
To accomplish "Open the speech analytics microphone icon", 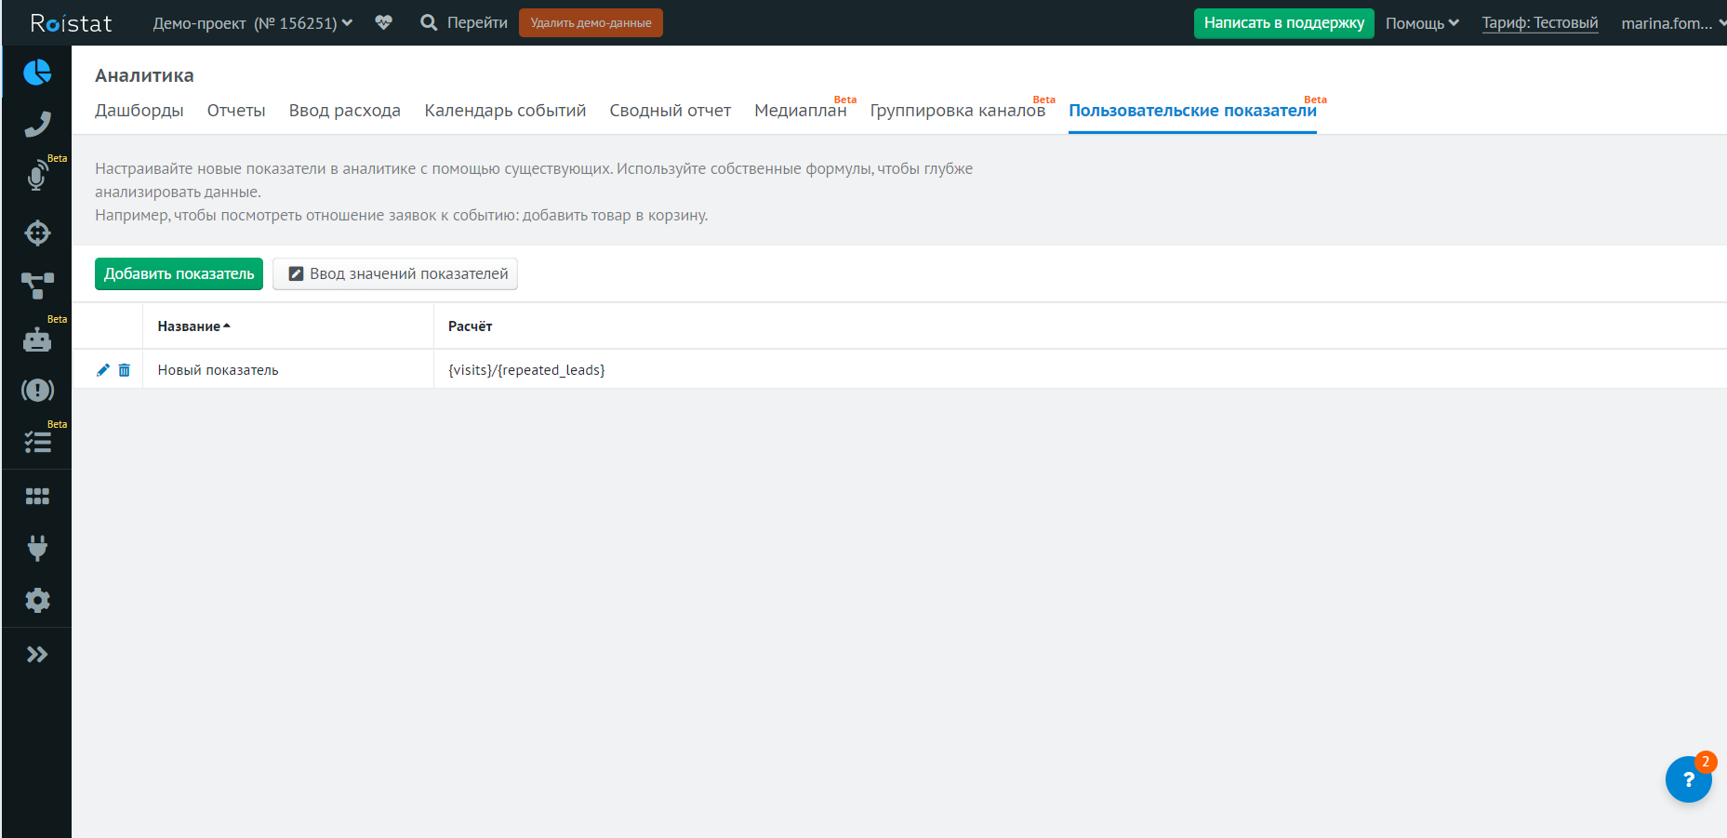I will tap(37, 177).
